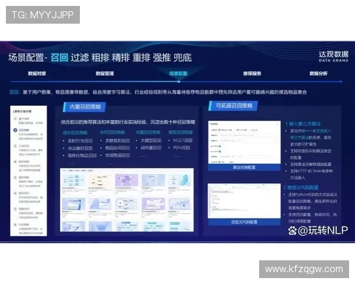
Task: Open the screenshot above 算法对接配置 caption
Action: click(244, 143)
